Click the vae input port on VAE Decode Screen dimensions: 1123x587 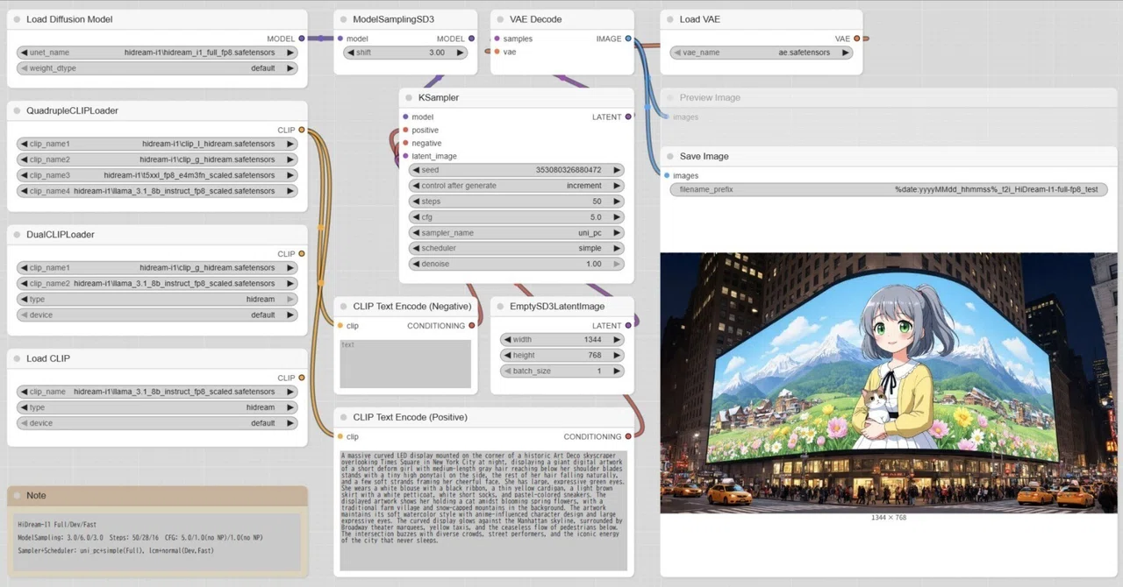coord(497,52)
